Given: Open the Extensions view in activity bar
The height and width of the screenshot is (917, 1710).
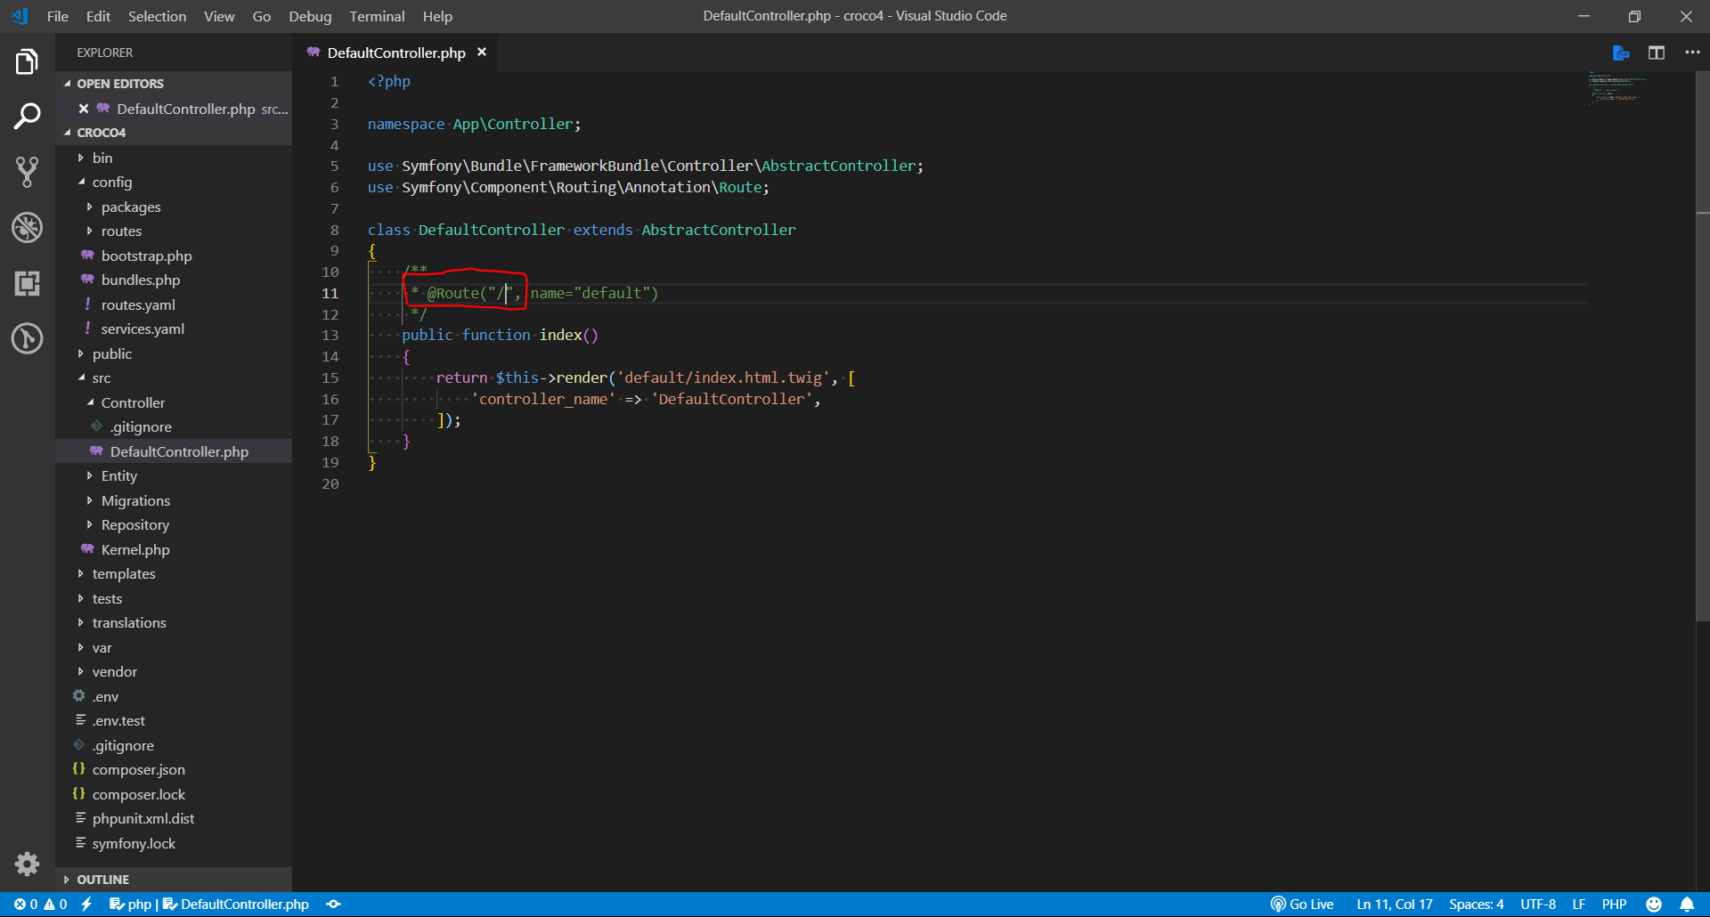Looking at the screenshot, I should (x=27, y=283).
